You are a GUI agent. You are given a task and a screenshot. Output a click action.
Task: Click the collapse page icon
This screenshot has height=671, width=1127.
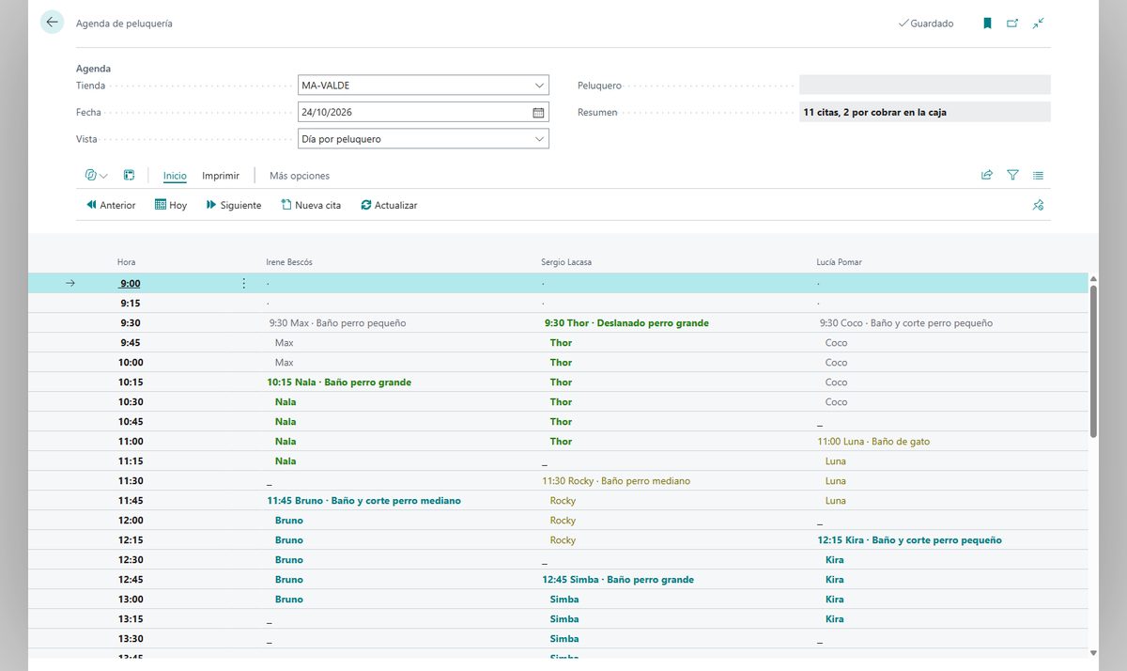tap(1038, 23)
